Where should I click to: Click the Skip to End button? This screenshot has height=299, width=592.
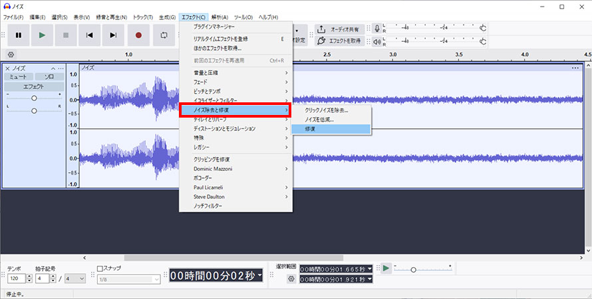point(113,35)
